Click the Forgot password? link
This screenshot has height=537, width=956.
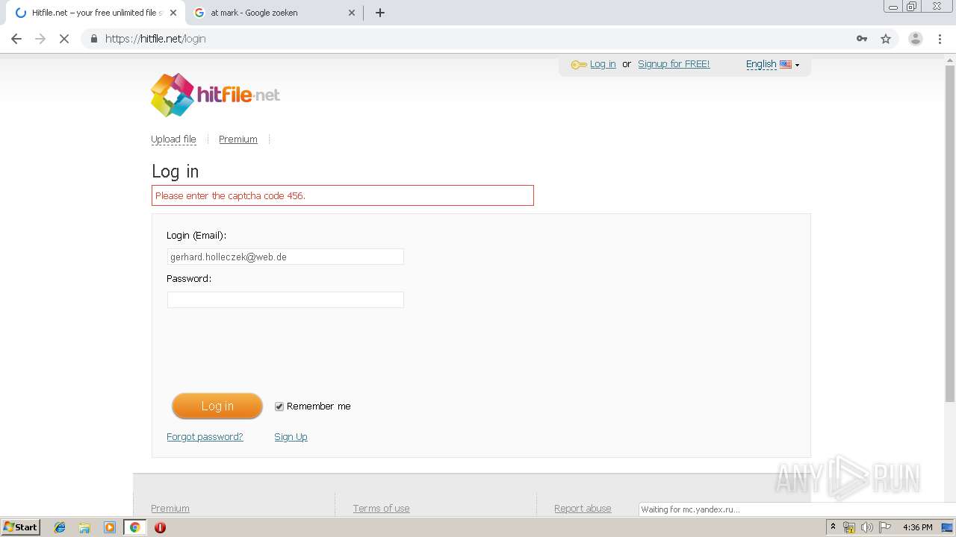pos(205,437)
